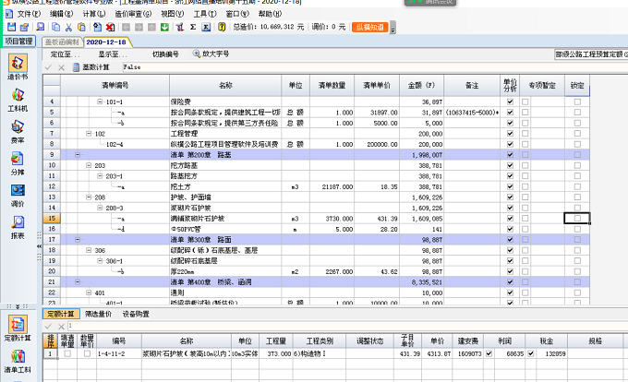Select quota name cell 浆砌片石护坡
The height and width of the screenshot is (382, 628).
pyautogui.click(x=187, y=353)
